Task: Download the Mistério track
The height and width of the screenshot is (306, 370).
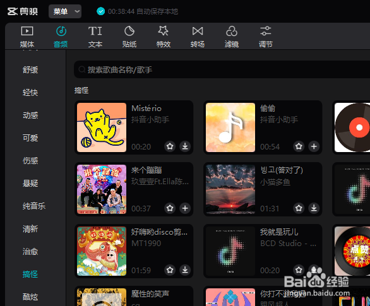Action: 185,146
